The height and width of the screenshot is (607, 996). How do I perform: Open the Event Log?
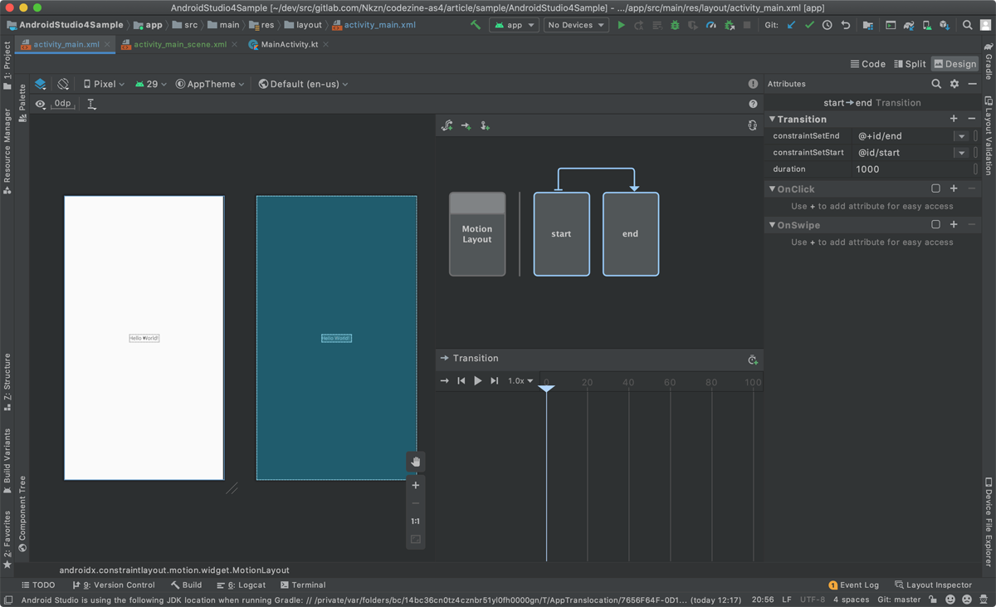pos(853,585)
